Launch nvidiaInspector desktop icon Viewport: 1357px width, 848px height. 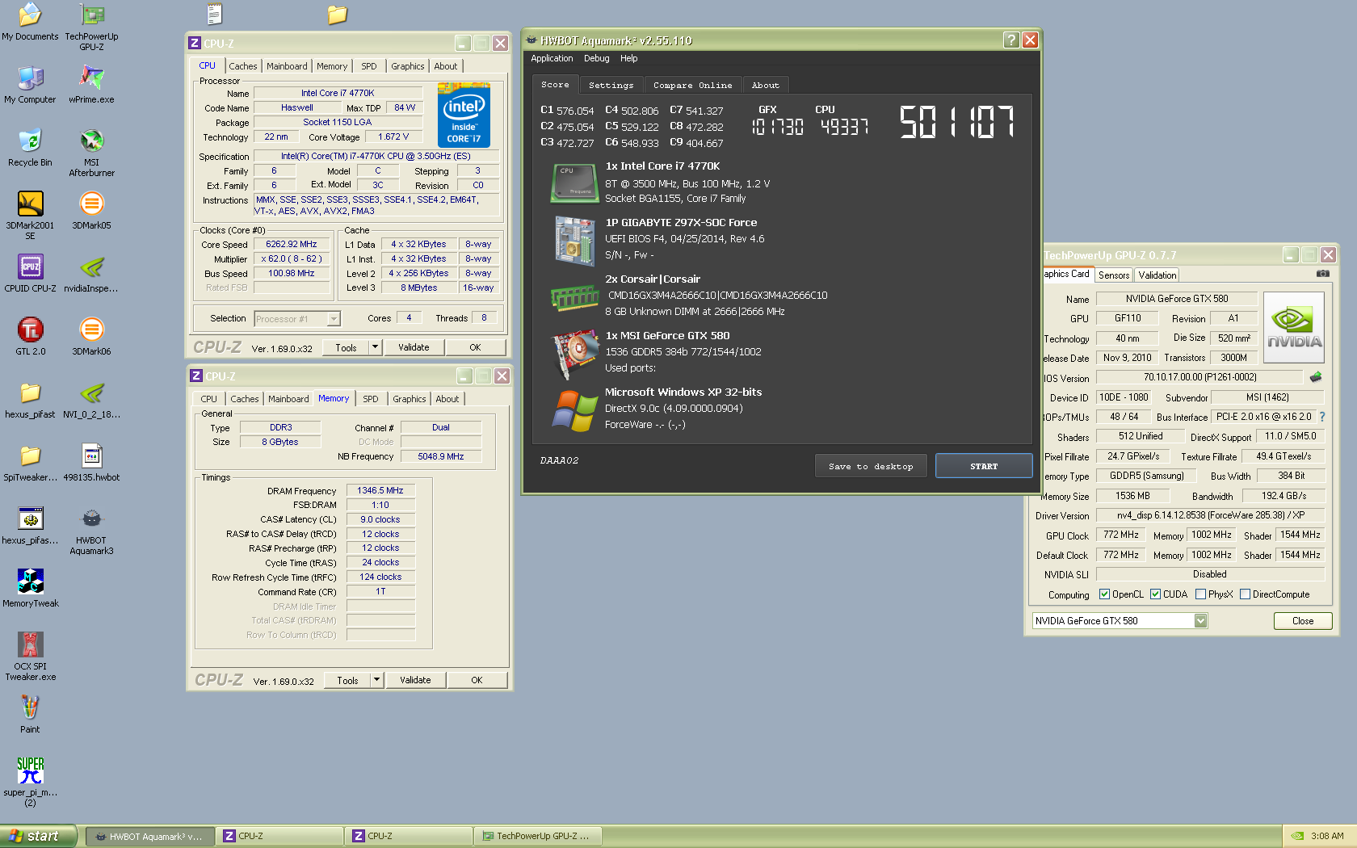click(x=91, y=274)
